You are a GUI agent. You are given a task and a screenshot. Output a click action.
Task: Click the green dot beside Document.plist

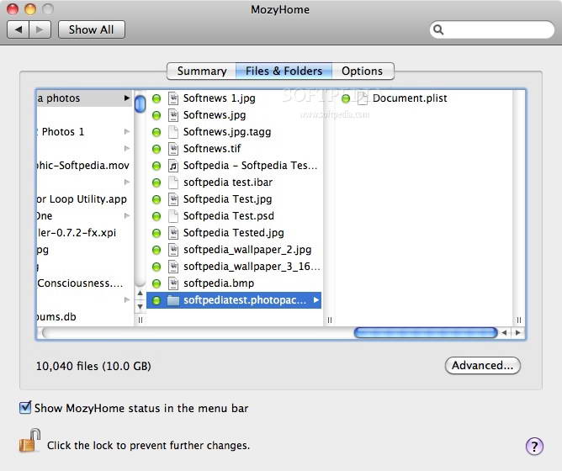[x=346, y=98]
